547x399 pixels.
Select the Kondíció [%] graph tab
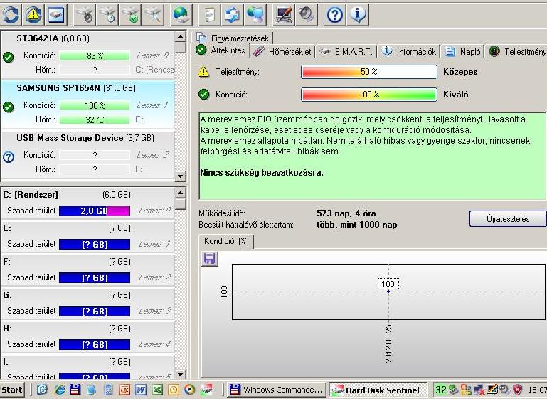point(226,241)
